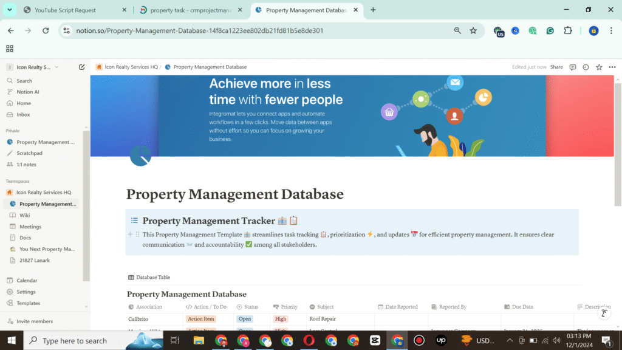Screen dimensions: 622x350
Task: Click the Windows taskbar search box
Action: (x=94, y=340)
